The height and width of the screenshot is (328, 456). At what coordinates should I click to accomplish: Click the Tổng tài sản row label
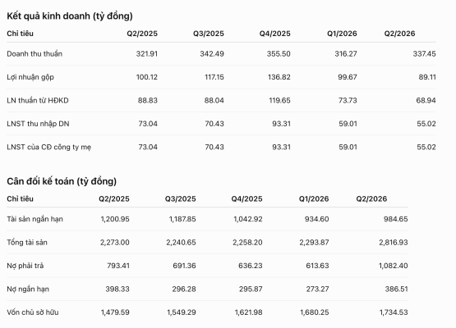[27, 243]
